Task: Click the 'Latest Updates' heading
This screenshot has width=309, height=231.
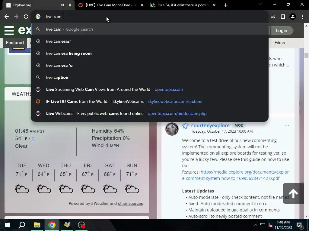Action: point(198,191)
